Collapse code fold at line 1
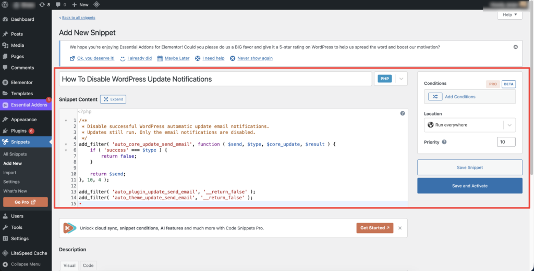This screenshot has width=534, height=271. point(65,121)
